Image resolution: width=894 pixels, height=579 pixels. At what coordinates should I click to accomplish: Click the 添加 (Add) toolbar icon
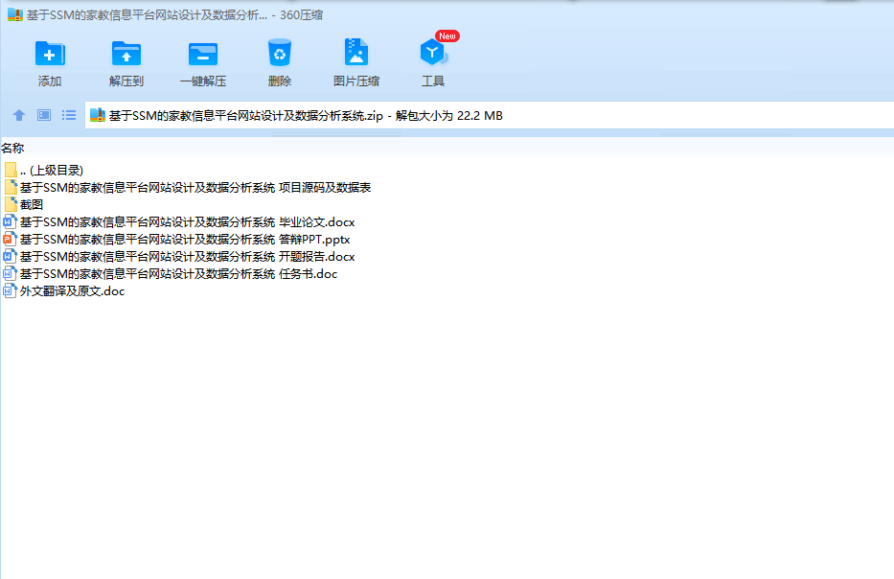pyautogui.click(x=50, y=55)
